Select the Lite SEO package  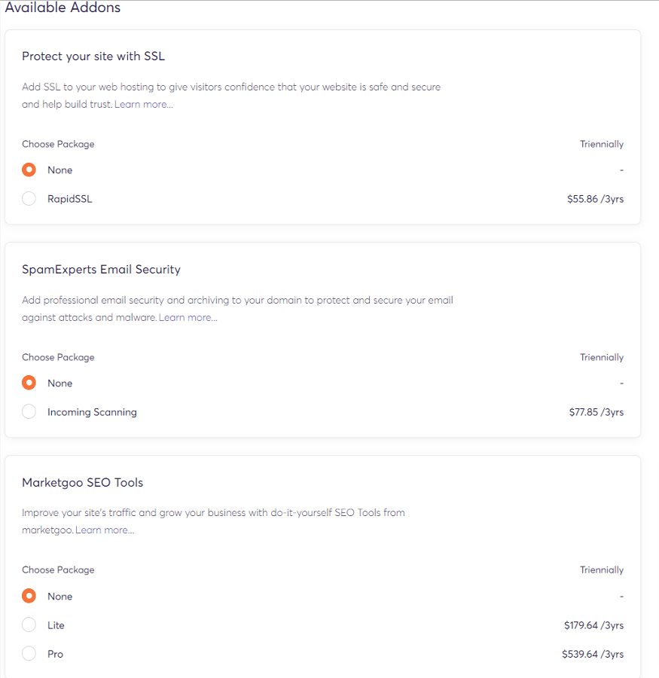tap(29, 625)
